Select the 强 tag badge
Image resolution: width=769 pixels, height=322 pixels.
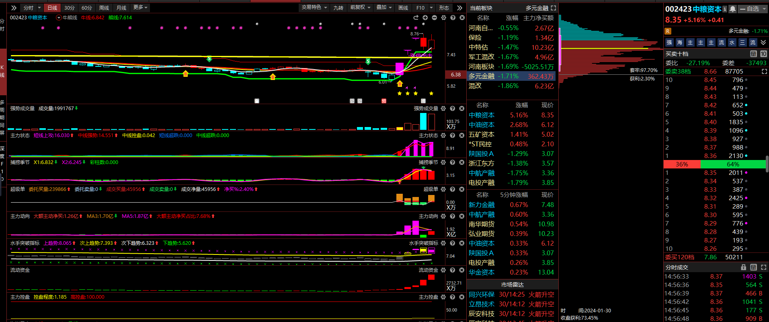[x=669, y=42]
